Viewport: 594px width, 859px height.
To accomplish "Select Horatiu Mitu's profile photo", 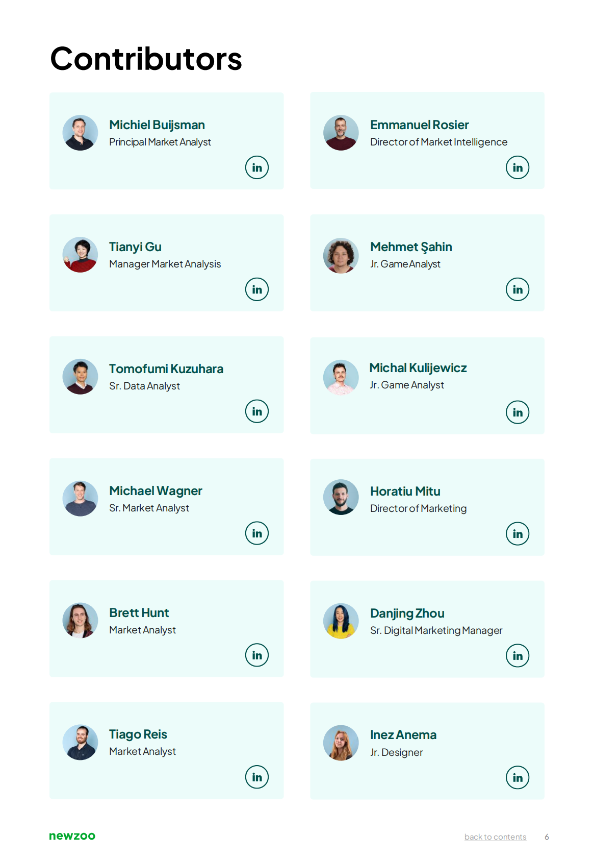I will click(x=341, y=497).
